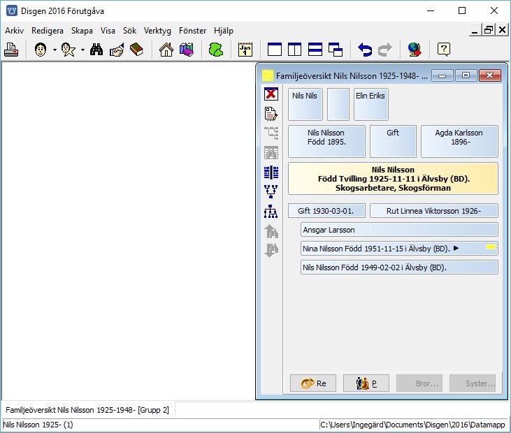Open the Visa menu
Screen dimensions: 511x433
click(x=108, y=31)
